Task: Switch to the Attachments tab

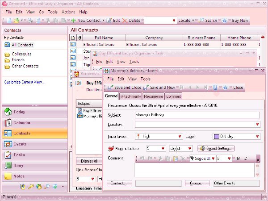Action: 131,96
